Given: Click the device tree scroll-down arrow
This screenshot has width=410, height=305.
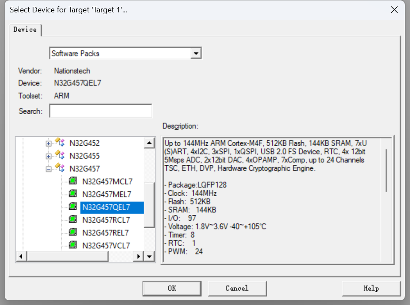Looking at the screenshot, I should click(149, 256).
